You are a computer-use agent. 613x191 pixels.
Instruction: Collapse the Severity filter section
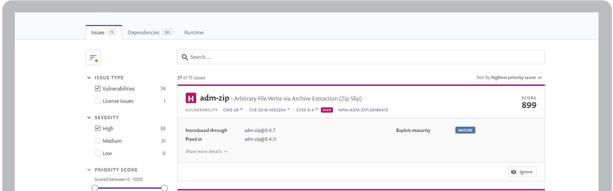pos(89,118)
